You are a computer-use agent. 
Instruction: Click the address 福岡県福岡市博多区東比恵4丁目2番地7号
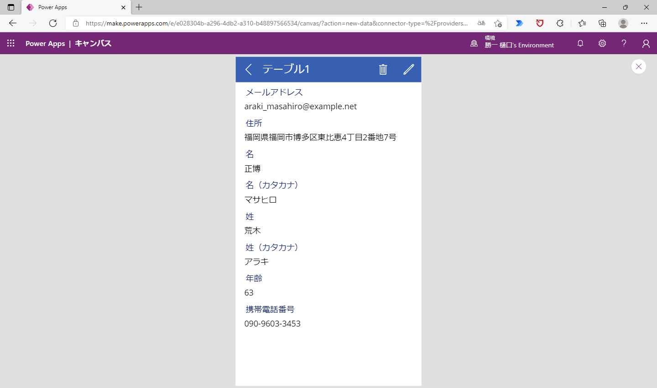tap(320, 138)
